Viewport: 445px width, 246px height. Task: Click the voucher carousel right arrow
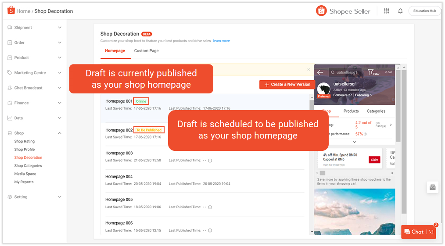(392, 173)
